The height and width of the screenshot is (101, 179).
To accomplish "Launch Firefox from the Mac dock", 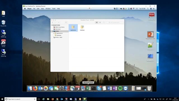I will click(x=35, y=88).
